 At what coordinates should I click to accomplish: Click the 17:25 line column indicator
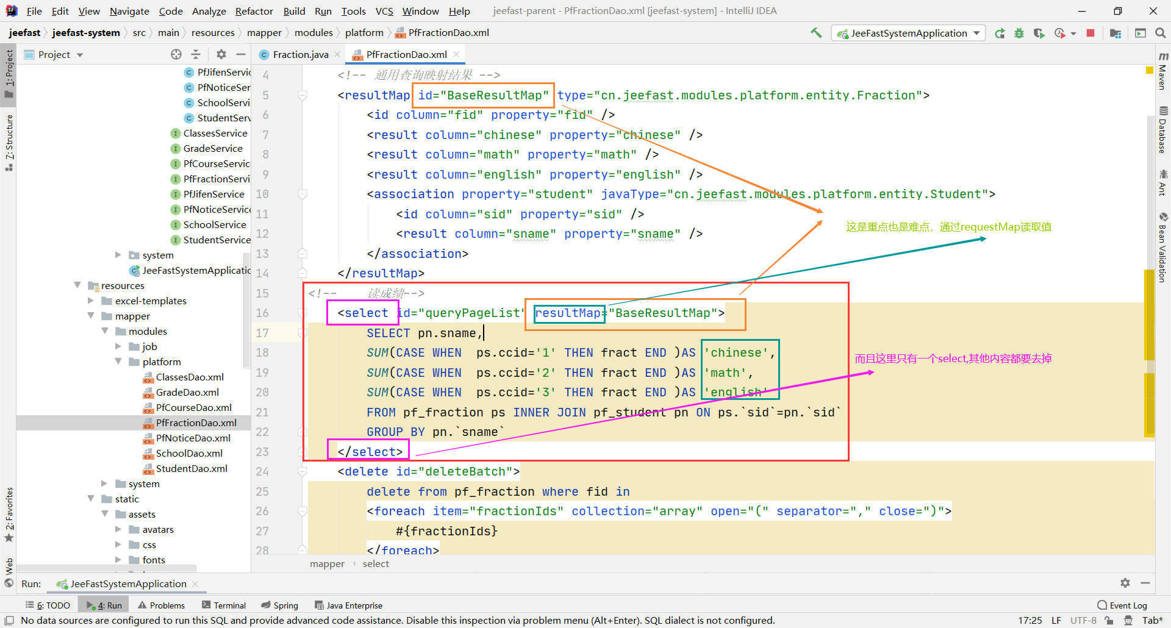(x=1030, y=621)
